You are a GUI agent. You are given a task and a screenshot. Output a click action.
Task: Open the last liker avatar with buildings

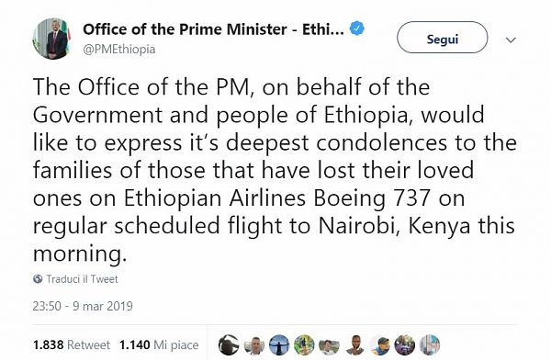pos(430,344)
